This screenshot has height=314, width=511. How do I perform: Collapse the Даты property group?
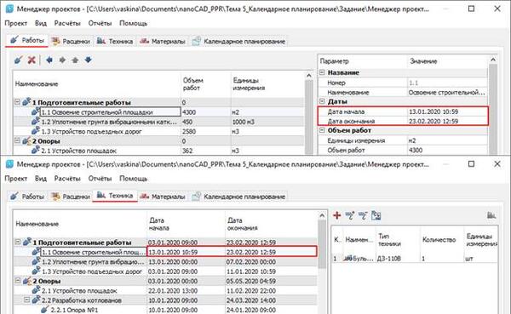pos(322,101)
